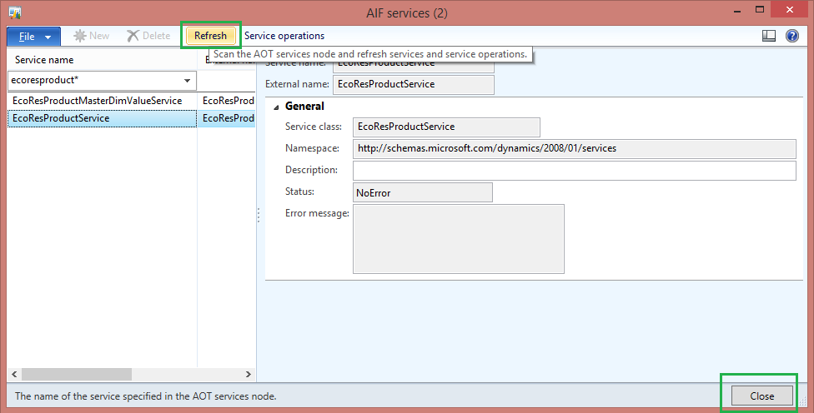Maximize the AIF services window
The height and width of the screenshot is (413, 814).
click(x=760, y=10)
